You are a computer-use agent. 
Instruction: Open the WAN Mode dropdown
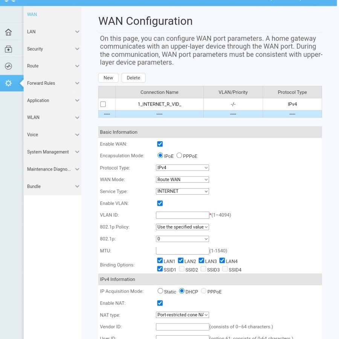pyautogui.click(x=182, y=179)
